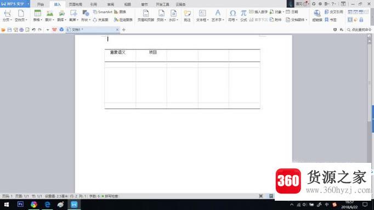The height and width of the screenshot is (210, 374).
Task: Switch to the 开始 (Home) ribbon tab
Action: 41,4
